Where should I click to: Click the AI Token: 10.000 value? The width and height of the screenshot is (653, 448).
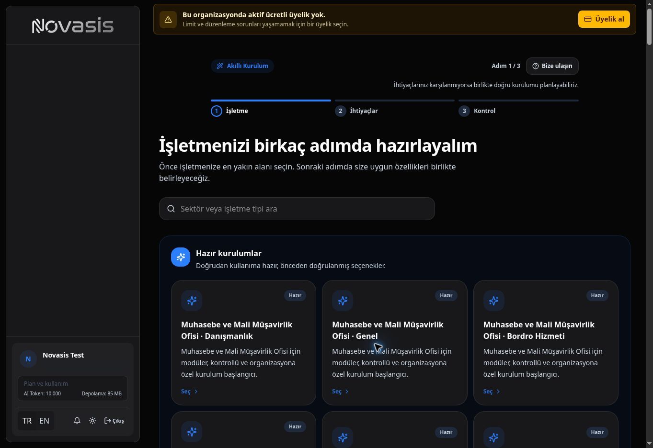point(42,393)
